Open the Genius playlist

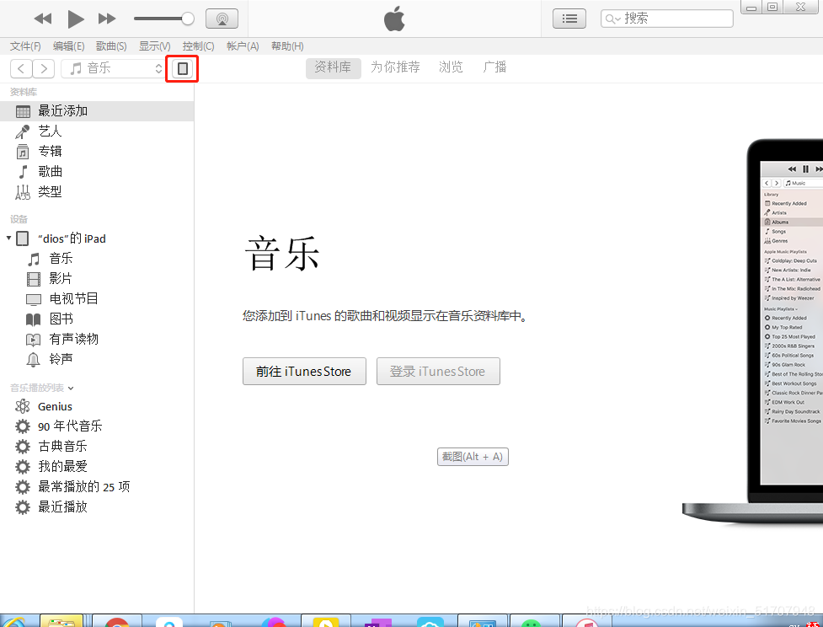click(x=97, y=406)
